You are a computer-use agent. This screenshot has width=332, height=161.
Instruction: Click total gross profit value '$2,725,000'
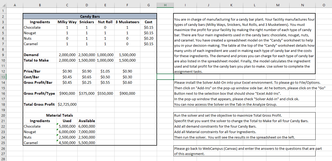coord(67,104)
